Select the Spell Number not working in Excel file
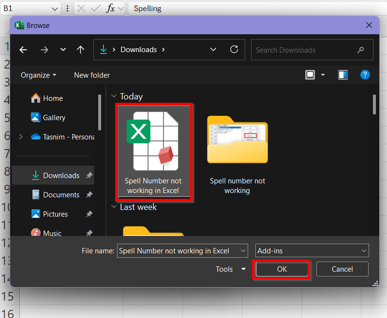 click(153, 152)
